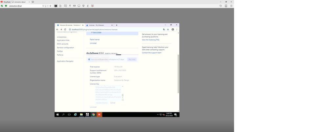328x132 pixels.
Task: Click the upper Uninstall link
Action: click(93, 43)
